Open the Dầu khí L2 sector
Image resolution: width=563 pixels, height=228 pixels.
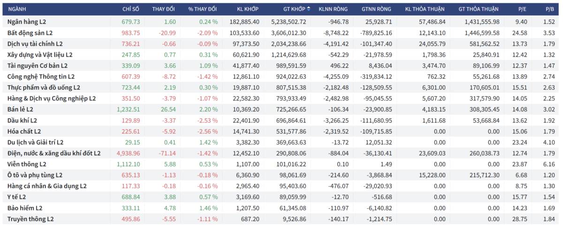281,120
